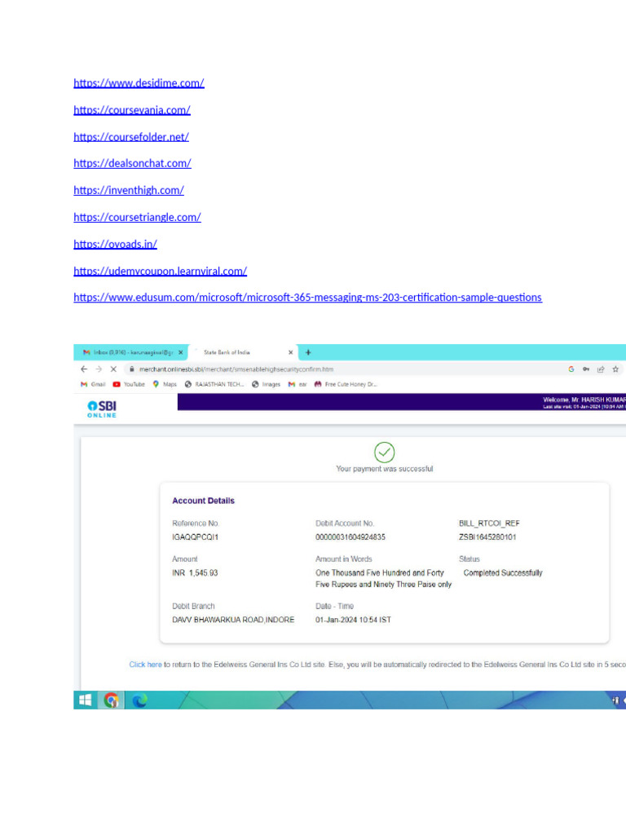Click the Account Details heading
Viewport: 626px width, 835px height.
(x=203, y=501)
